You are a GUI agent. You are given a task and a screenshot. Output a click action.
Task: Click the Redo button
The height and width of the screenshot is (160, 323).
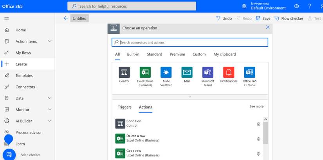tap(244, 18)
